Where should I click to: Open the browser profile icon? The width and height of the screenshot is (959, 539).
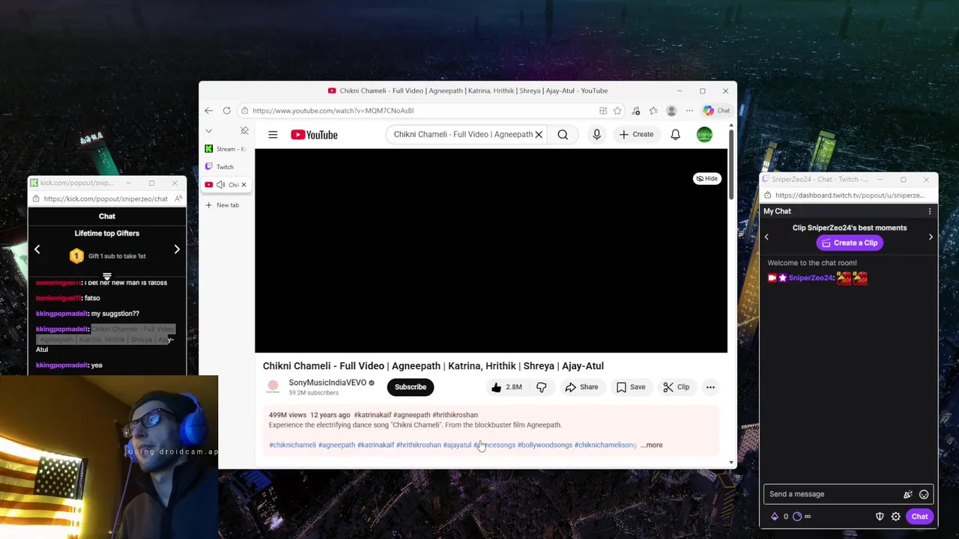point(671,111)
